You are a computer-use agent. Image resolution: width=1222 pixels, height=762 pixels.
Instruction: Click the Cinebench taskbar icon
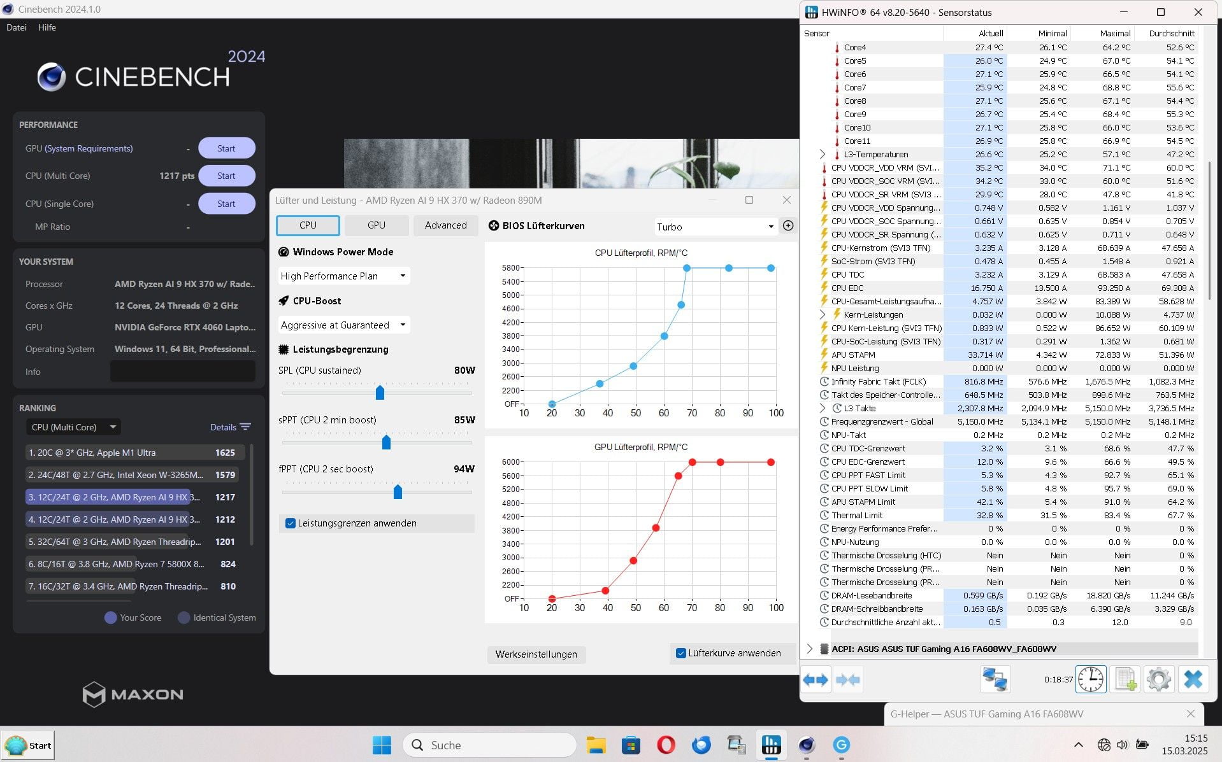807,745
